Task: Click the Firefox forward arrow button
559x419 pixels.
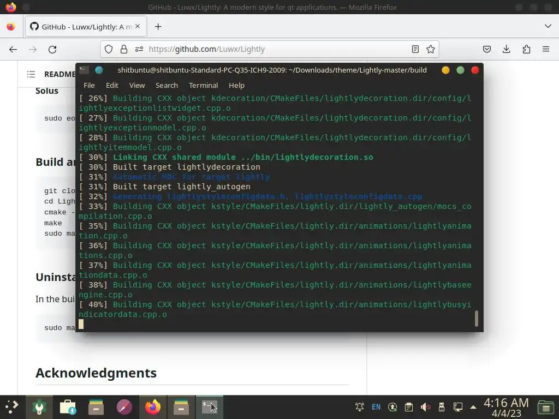Action: (33, 50)
